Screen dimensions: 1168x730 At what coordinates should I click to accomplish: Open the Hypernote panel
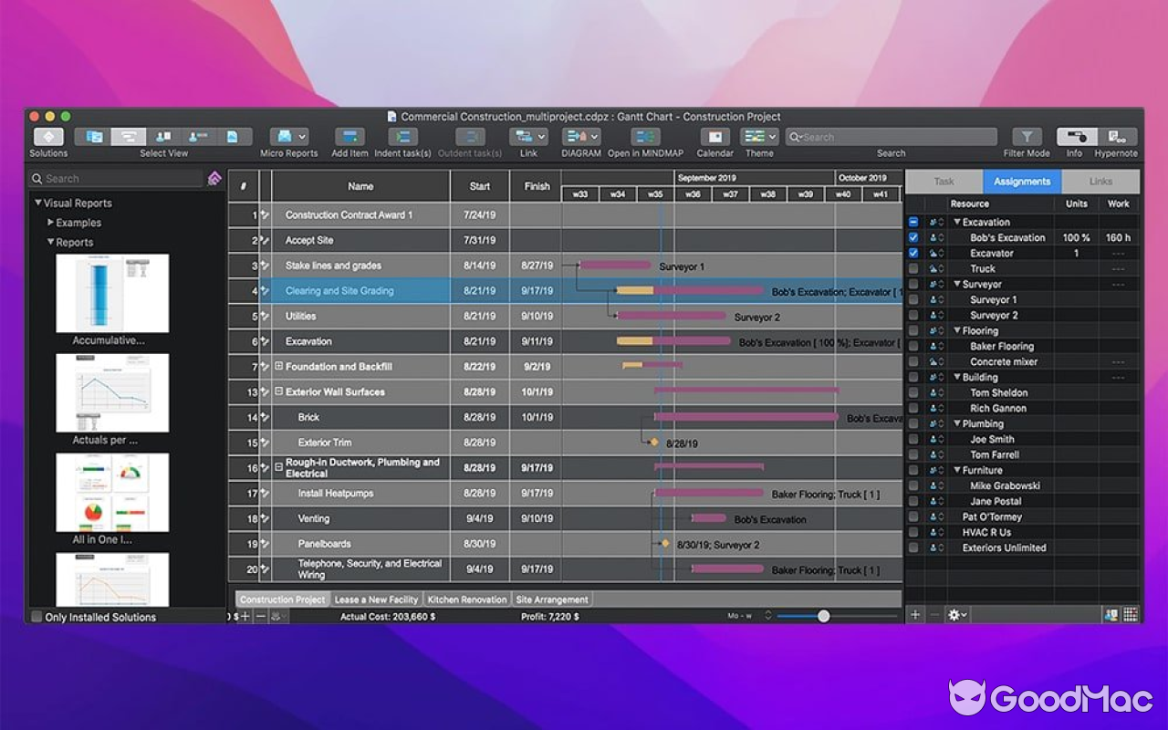point(1115,134)
